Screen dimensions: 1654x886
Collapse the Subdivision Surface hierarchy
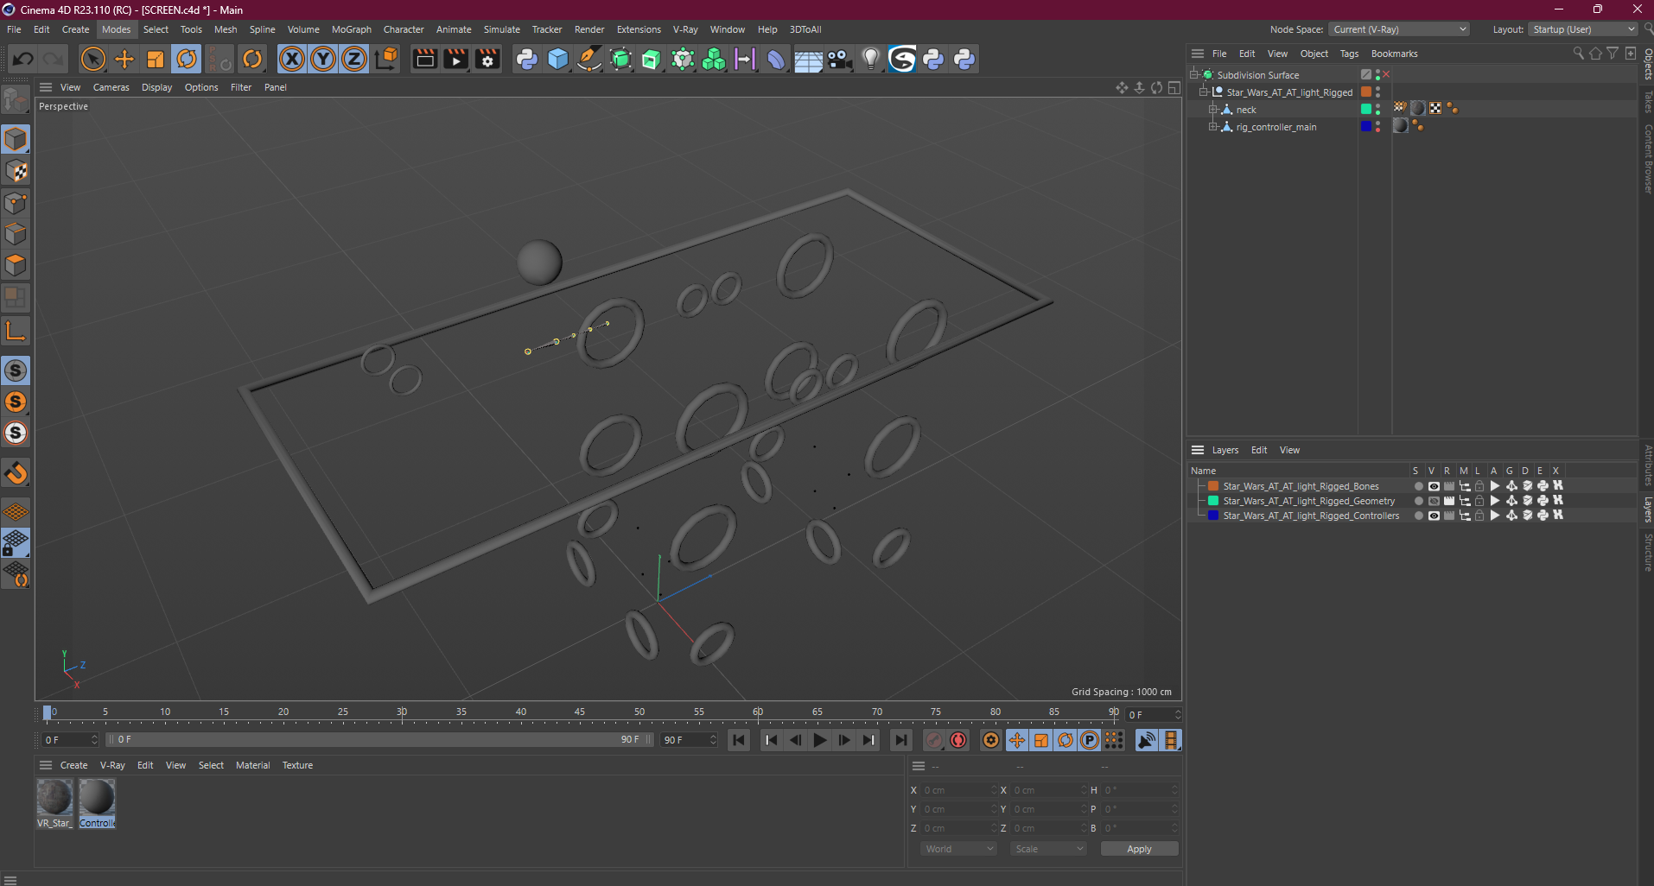tap(1194, 75)
